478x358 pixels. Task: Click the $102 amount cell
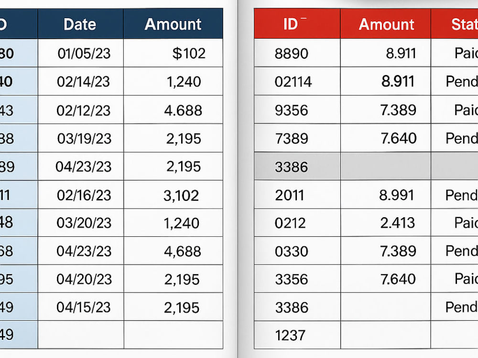pos(173,53)
